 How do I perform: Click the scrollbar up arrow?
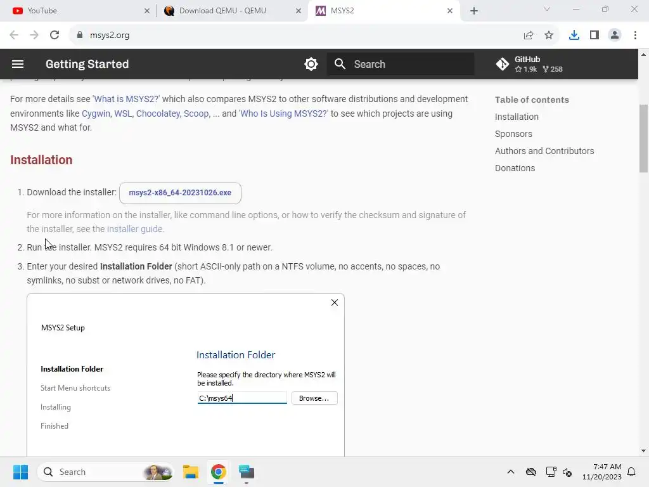click(643, 55)
